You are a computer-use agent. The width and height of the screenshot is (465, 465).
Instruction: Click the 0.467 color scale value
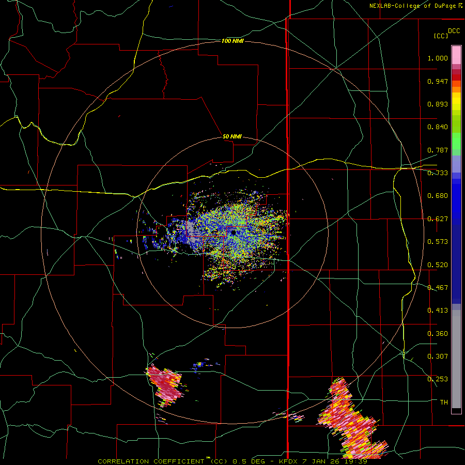pos(438,288)
